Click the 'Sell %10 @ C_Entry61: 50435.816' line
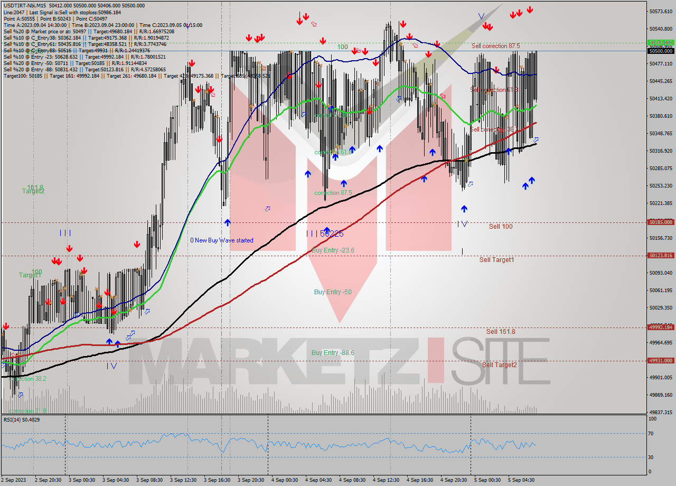Screen dimensions: 676x486 click(x=84, y=44)
